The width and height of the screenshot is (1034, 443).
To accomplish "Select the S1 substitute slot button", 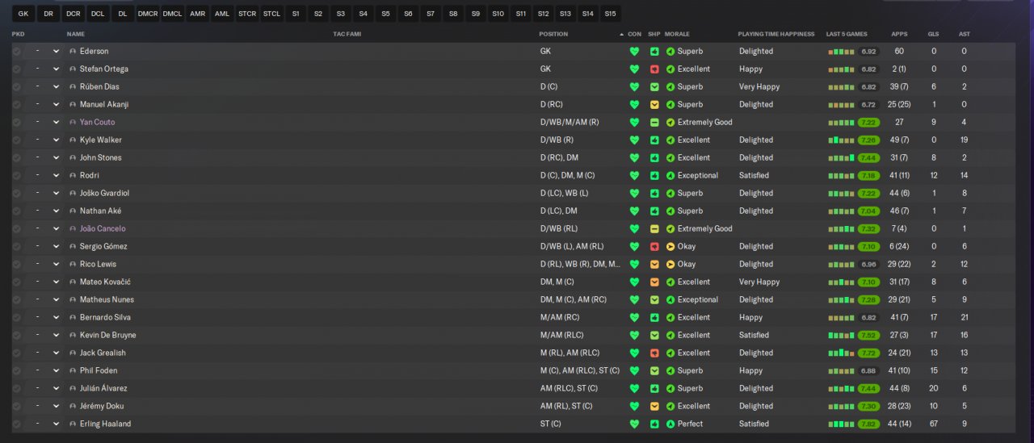I will (296, 14).
